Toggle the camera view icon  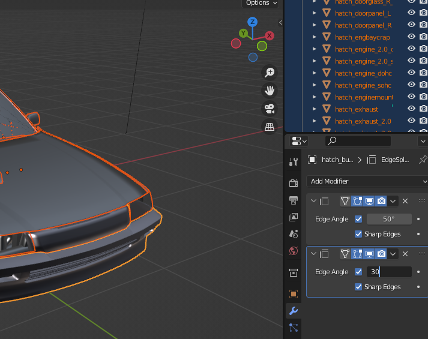click(270, 109)
